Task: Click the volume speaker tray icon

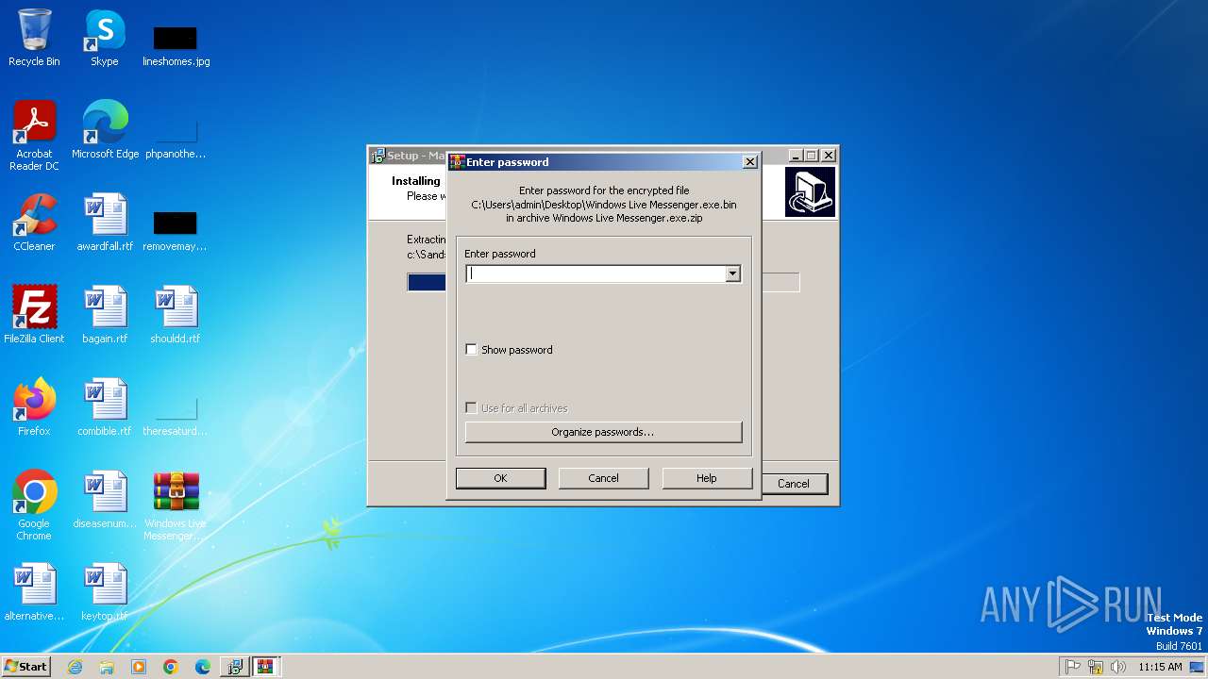Action: coord(1118,667)
